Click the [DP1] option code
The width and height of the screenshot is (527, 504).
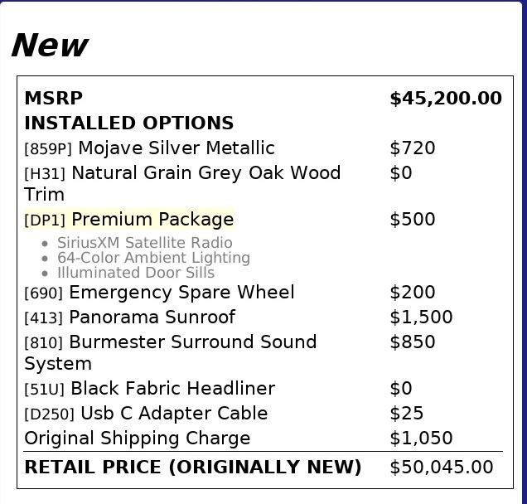[x=45, y=220]
